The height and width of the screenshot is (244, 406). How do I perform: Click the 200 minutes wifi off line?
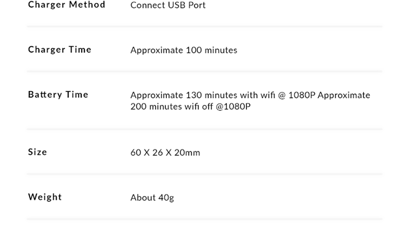[190, 107]
